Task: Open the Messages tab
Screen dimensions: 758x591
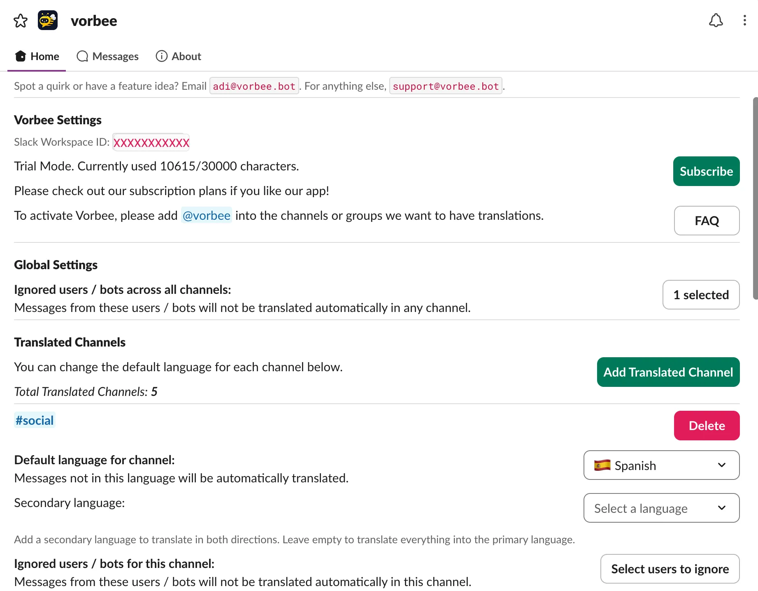Action: (107, 56)
